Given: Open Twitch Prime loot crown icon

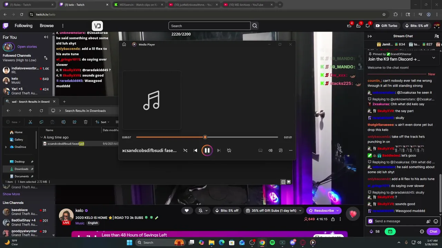Looking at the screenshot, I should [x=349, y=26].
